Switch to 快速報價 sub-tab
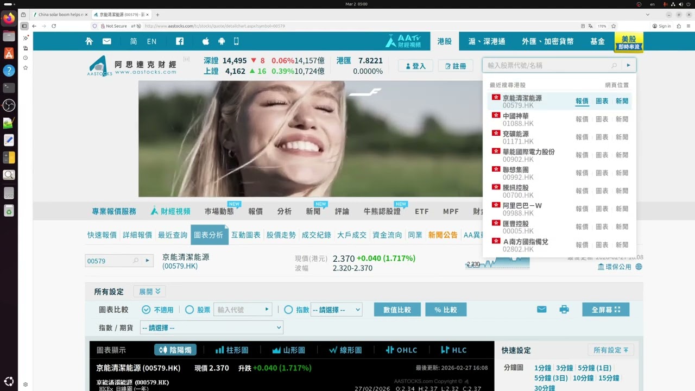Viewport: 695px width, 391px height. pos(102,235)
